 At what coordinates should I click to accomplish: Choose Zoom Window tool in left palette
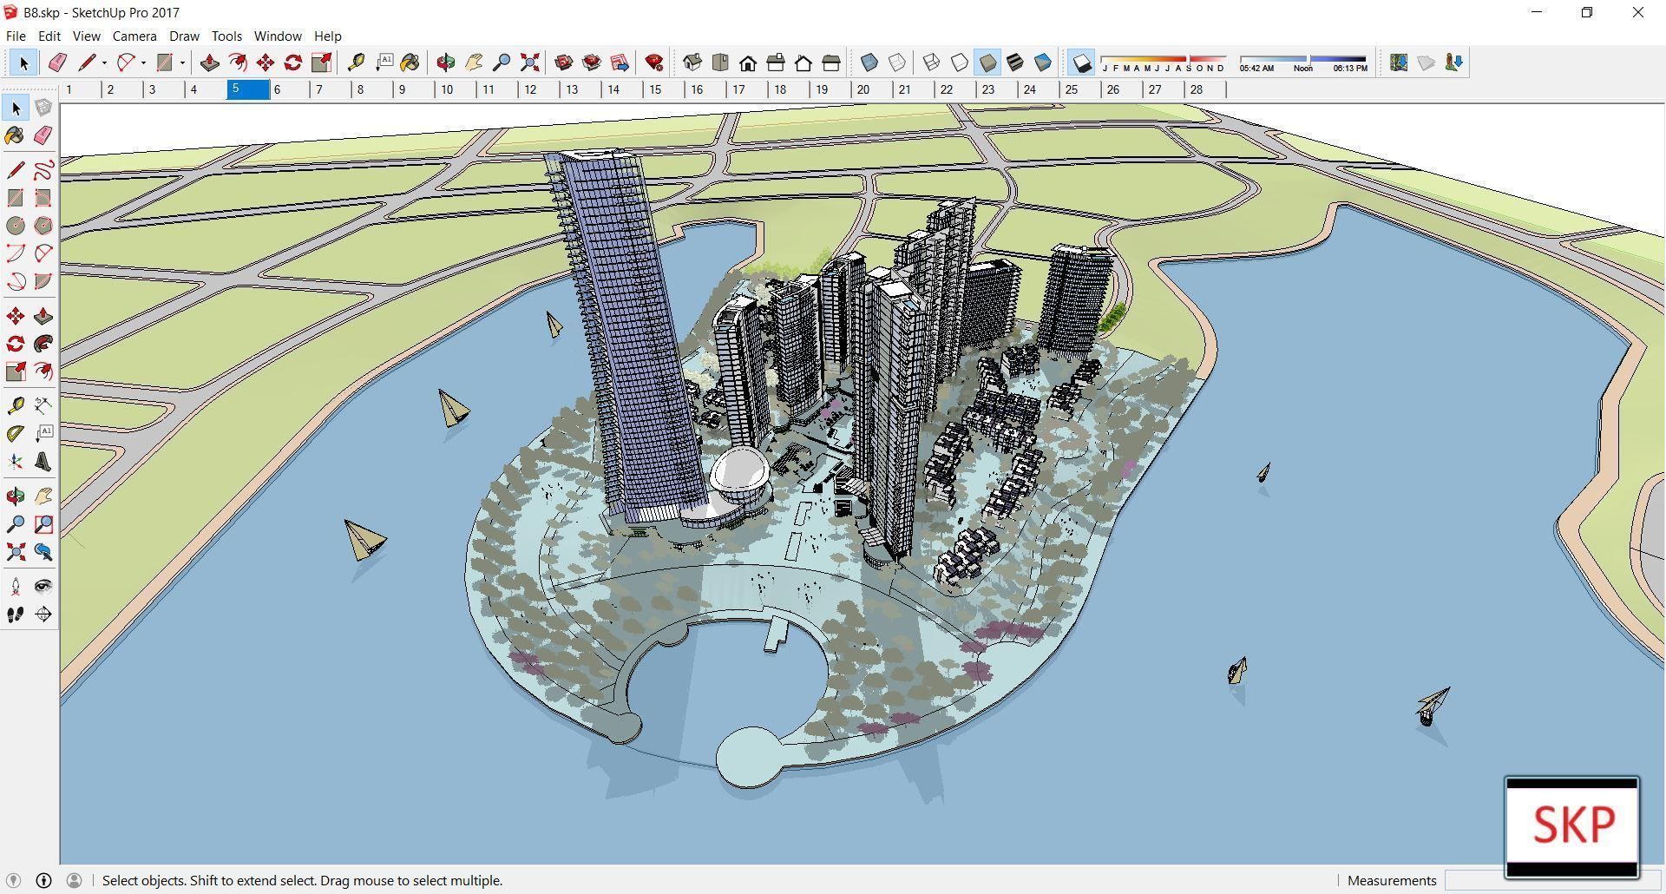pyautogui.click(x=43, y=524)
